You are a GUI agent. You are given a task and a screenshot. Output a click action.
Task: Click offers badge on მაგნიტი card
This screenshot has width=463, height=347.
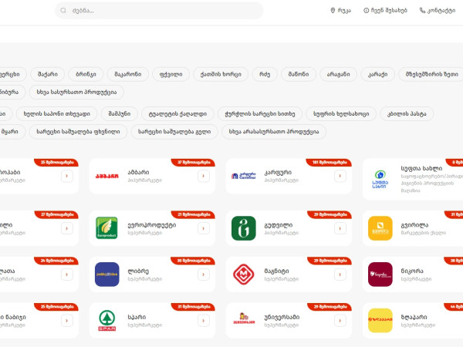(330, 261)
